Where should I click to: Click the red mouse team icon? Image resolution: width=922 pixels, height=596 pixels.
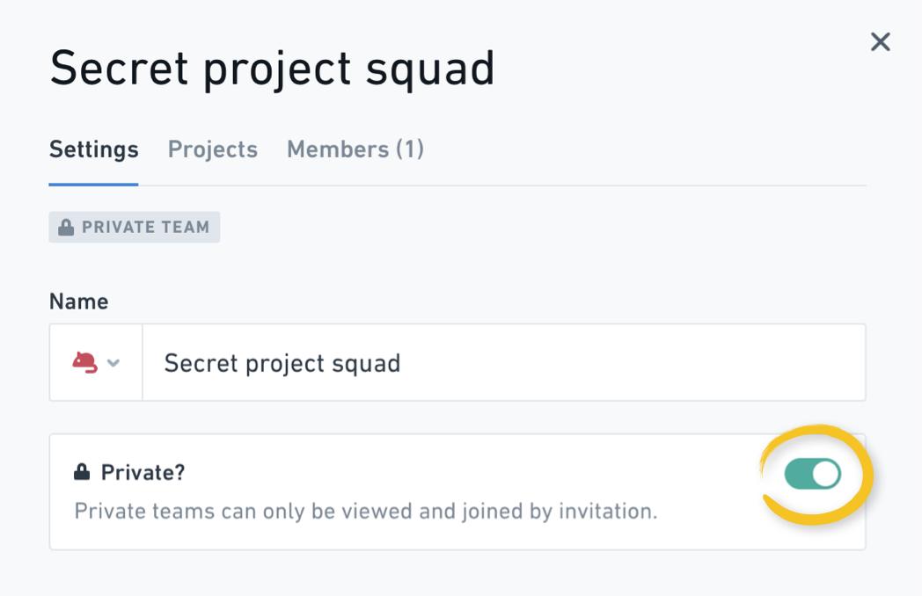click(84, 362)
